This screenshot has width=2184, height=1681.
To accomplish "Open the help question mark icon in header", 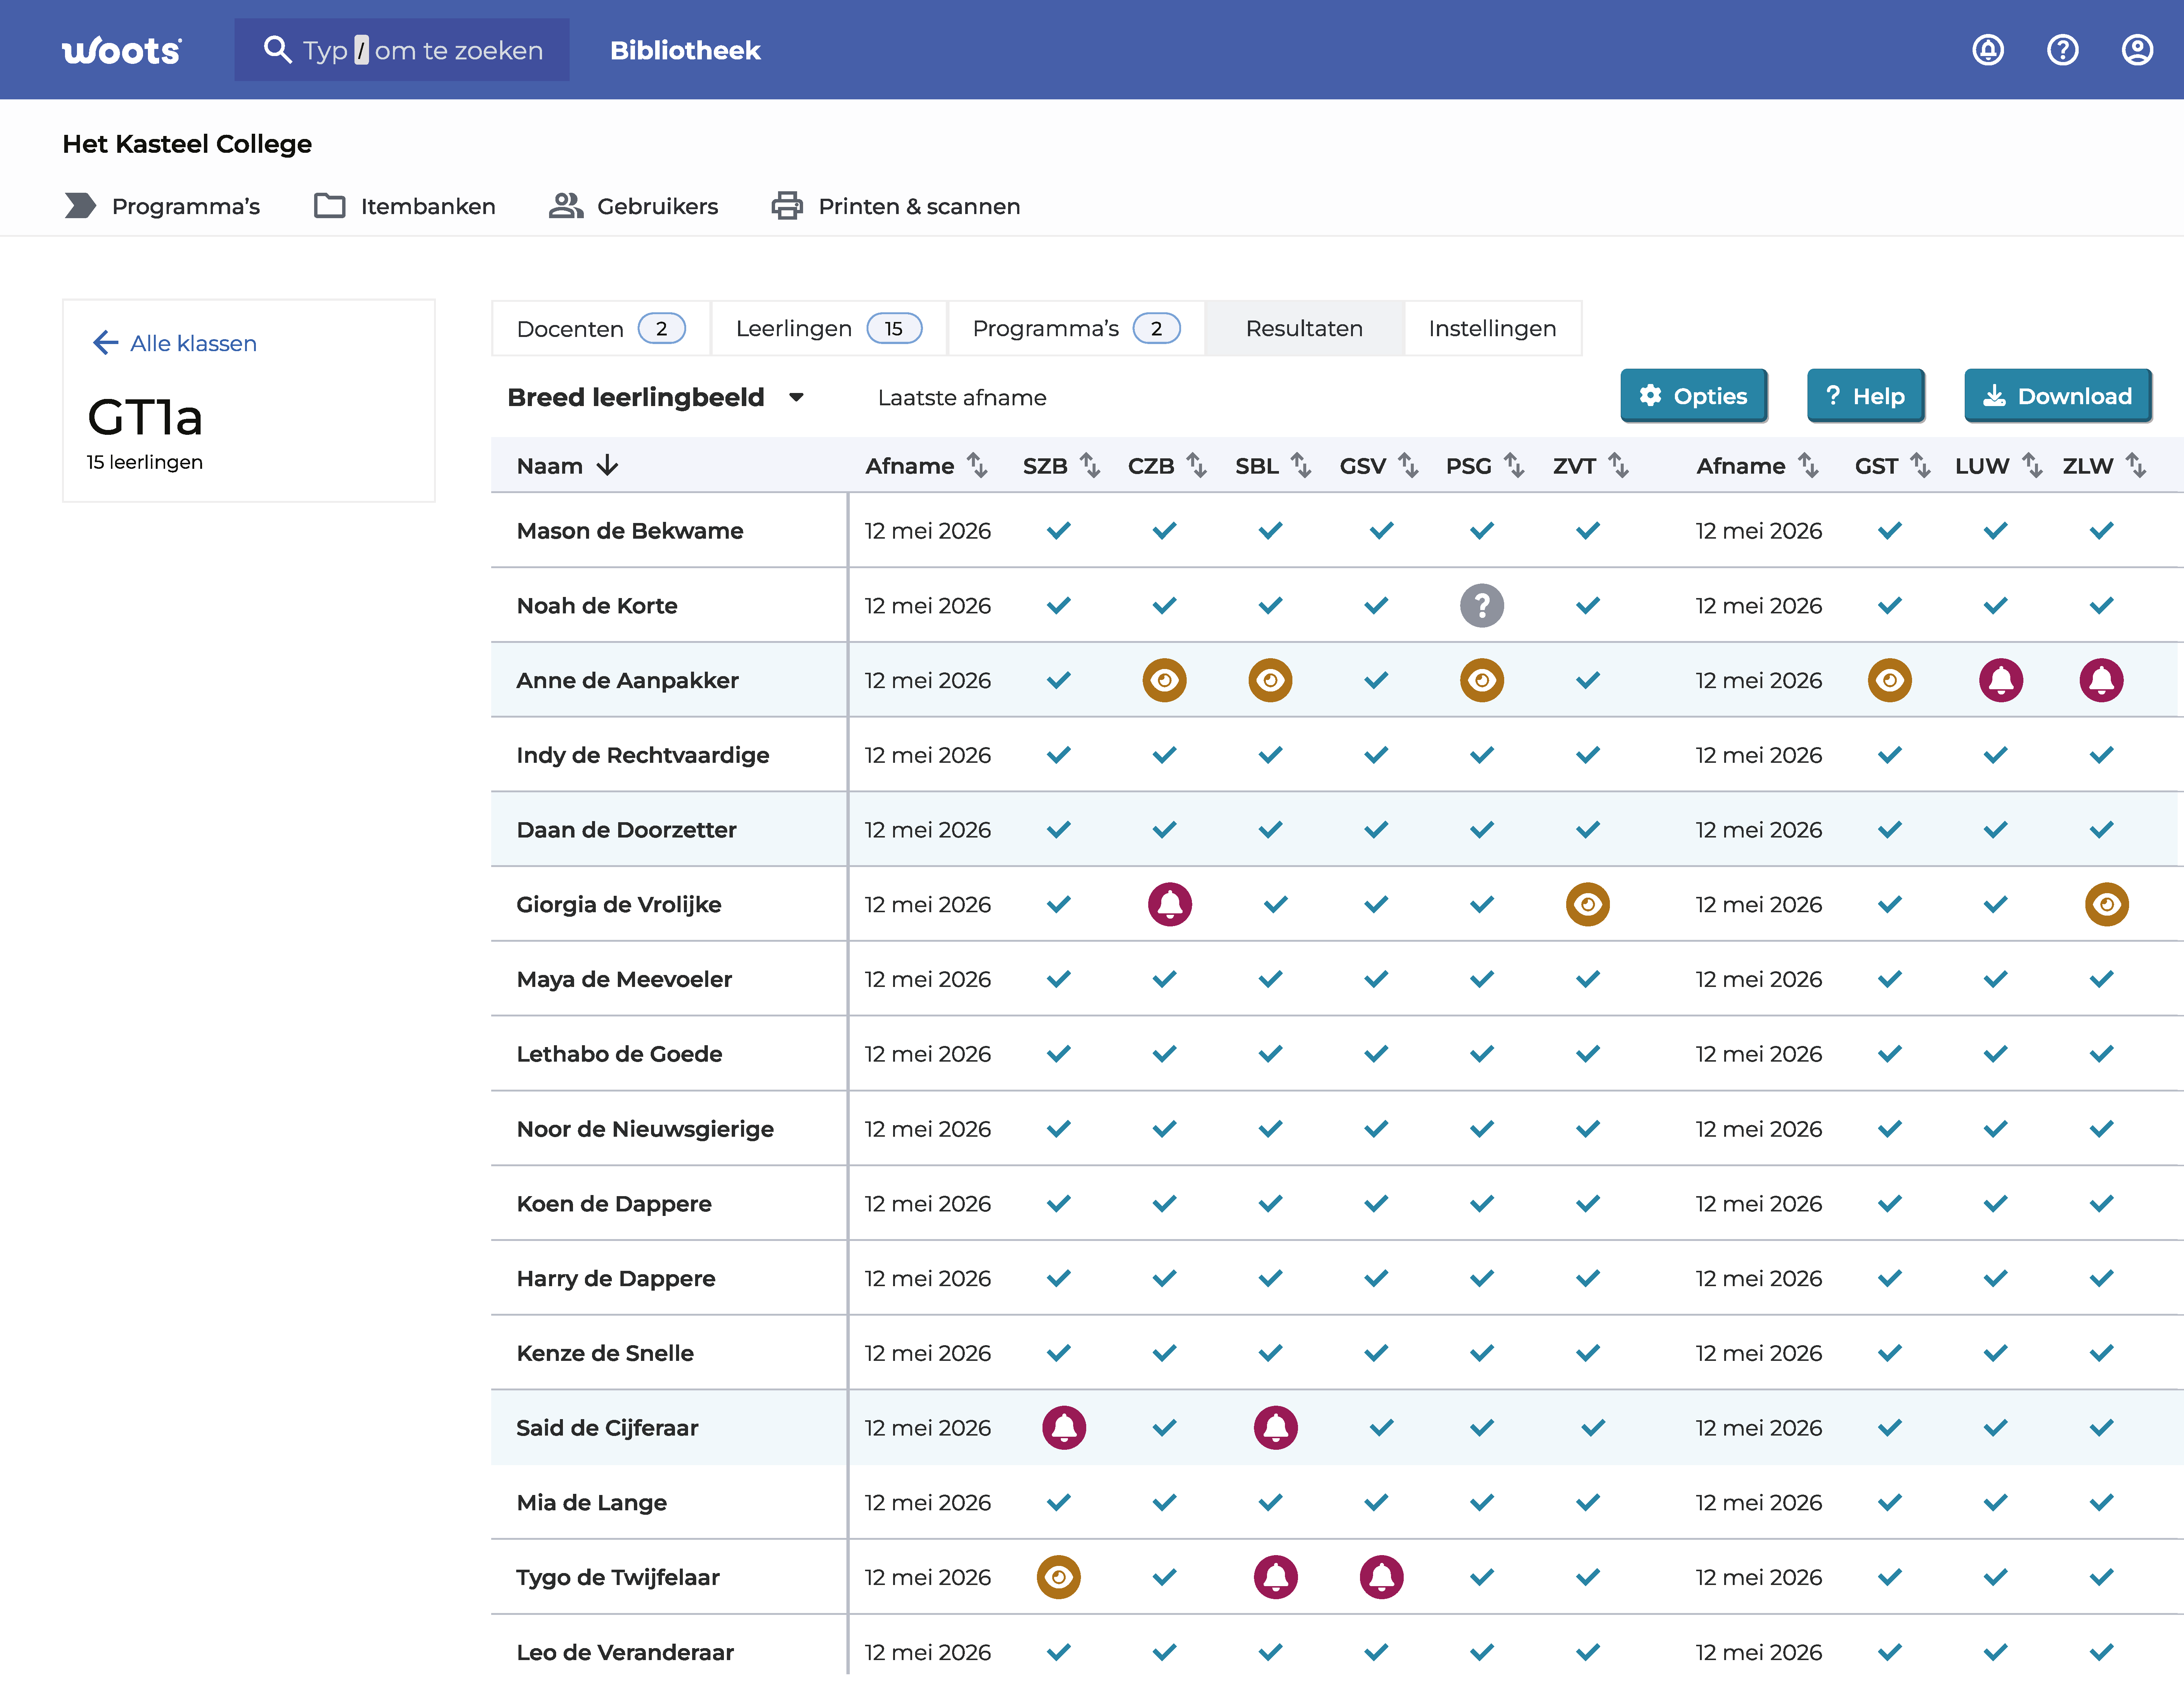I will pos(2062,50).
